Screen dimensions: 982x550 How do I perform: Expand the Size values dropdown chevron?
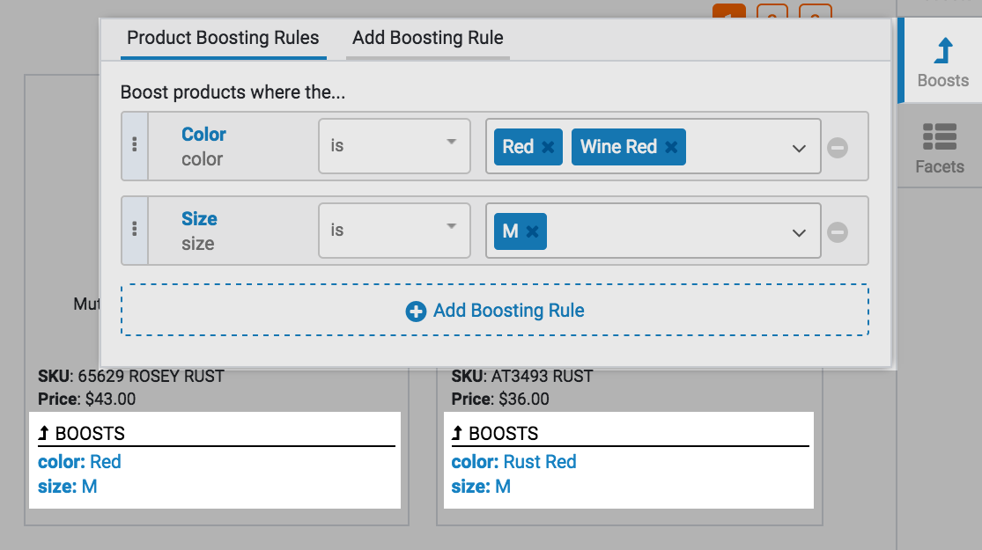pos(799,232)
